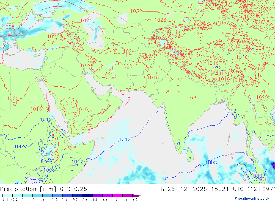Click the red 1032 label at top center
The height and width of the screenshot is (201, 275).
pyautogui.click(x=136, y=11)
